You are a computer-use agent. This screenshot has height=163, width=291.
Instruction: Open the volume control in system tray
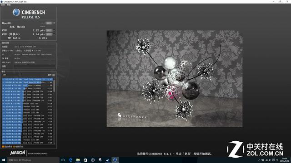(x=270, y=160)
